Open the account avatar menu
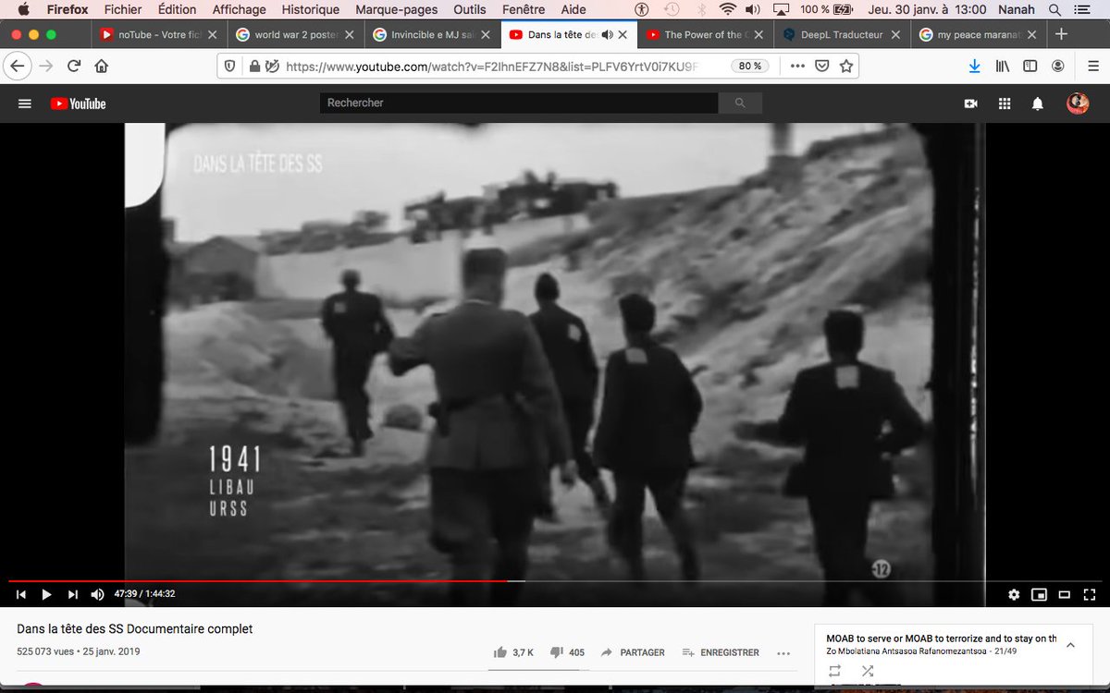The image size is (1110, 693). point(1078,103)
